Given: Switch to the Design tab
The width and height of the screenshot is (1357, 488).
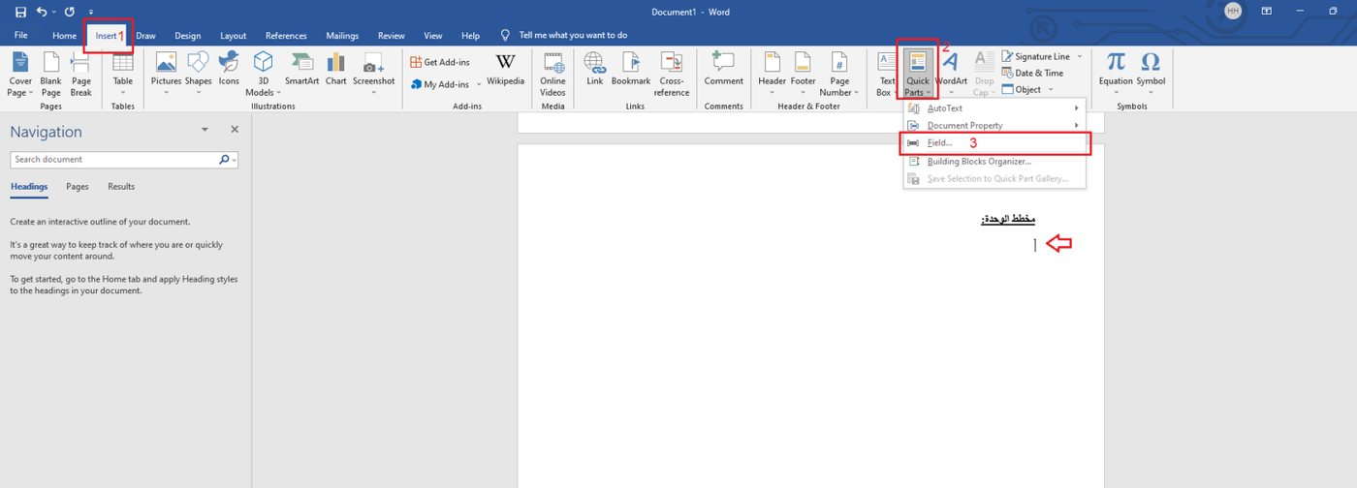Looking at the screenshot, I should point(187,36).
